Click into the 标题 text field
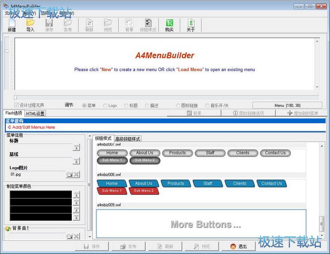The image size is (330, 254). point(41,147)
